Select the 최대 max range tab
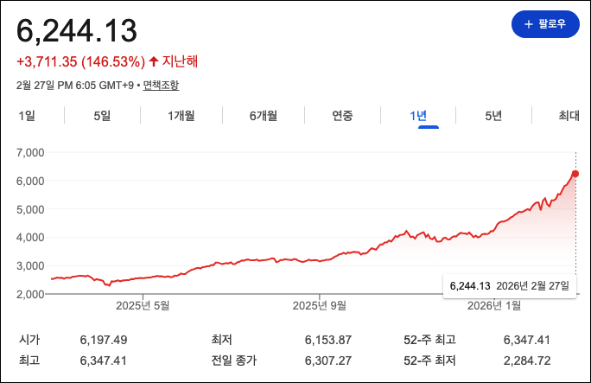This screenshot has width=591, height=383. click(x=568, y=116)
